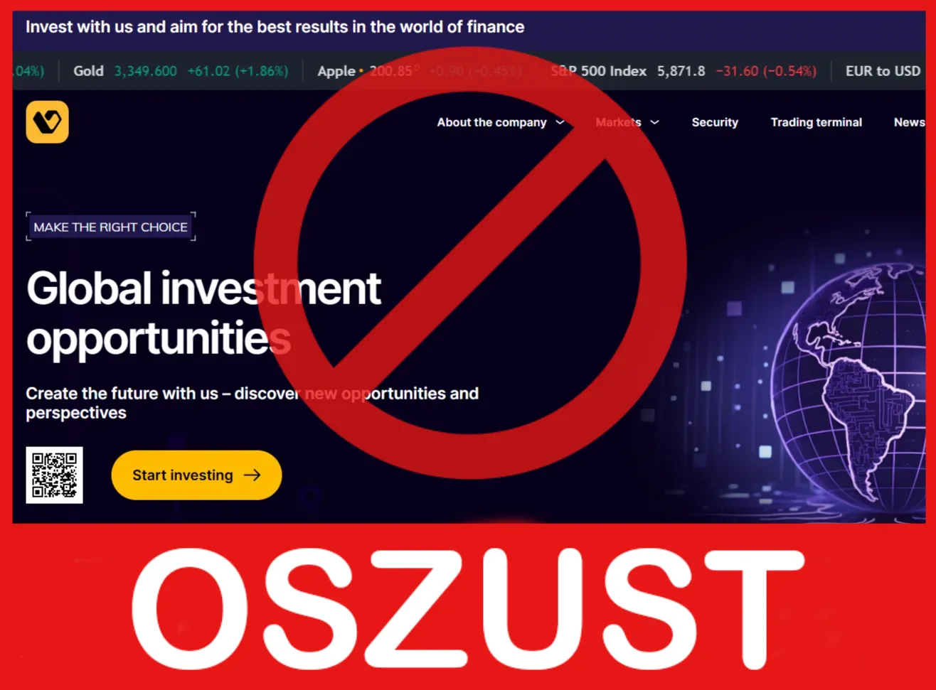Click the arrow inside Start investing button
936x690 pixels.
252,475
